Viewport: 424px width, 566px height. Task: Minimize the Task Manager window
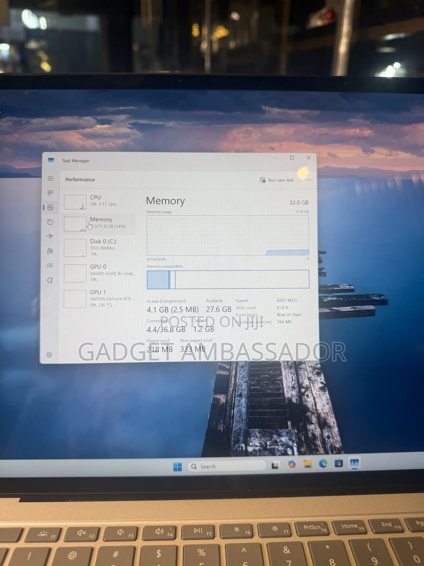[x=275, y=158]
